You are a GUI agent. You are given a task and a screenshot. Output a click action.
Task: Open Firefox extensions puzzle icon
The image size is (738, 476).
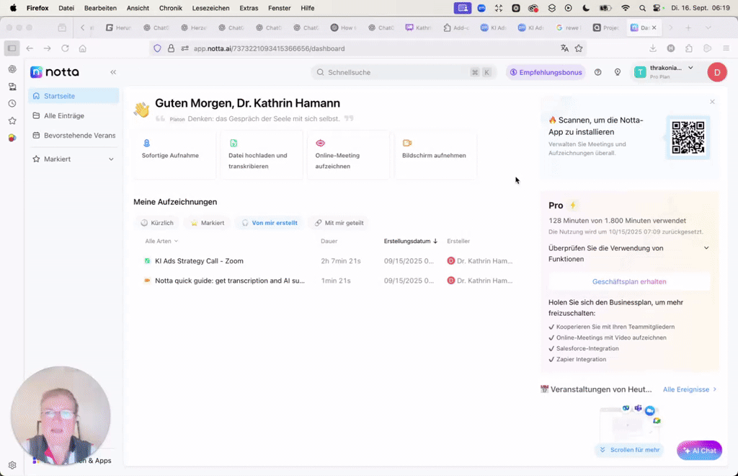(x=689, y=48)
